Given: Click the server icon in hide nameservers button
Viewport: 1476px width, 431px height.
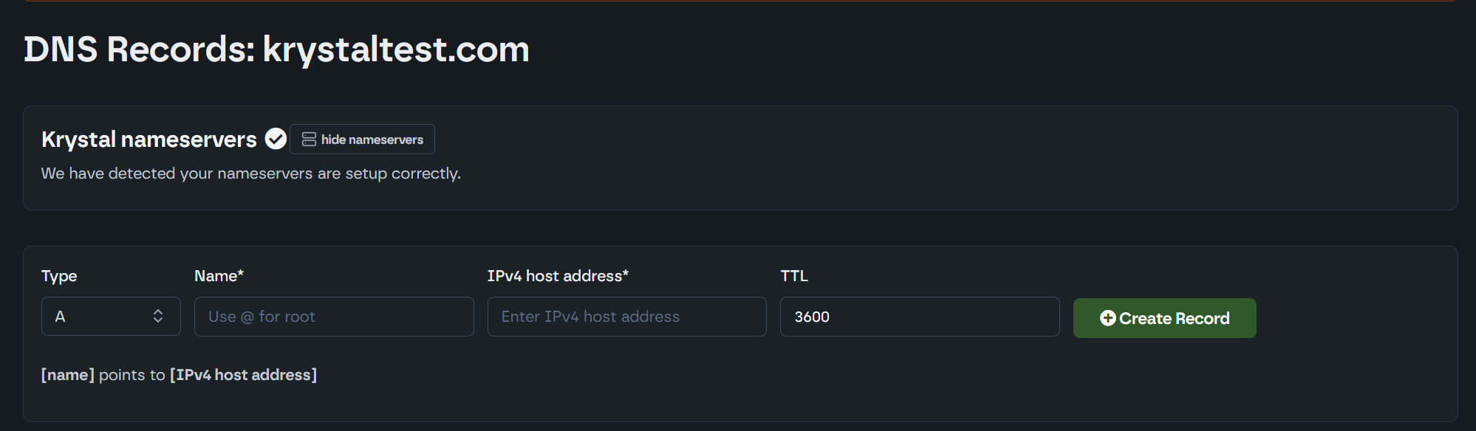Looking at the screenshot, I should pos(309,139).
